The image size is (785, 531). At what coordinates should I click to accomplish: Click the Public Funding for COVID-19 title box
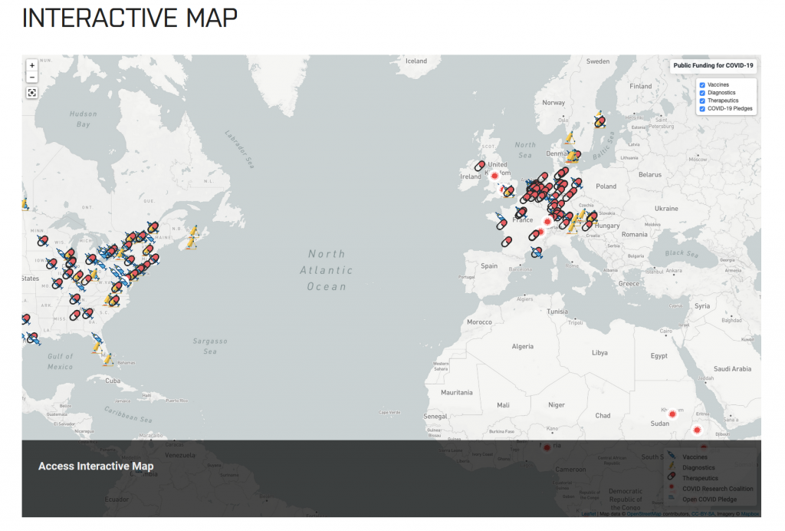713,66
